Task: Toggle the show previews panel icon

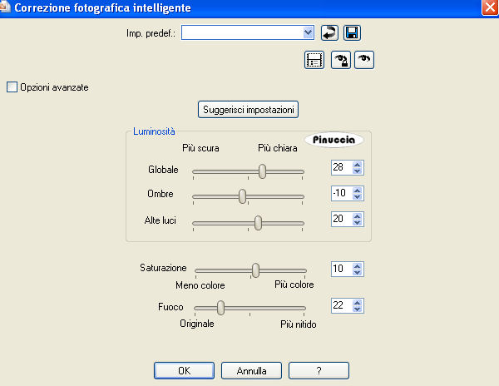Action: (x=314, y=60)
